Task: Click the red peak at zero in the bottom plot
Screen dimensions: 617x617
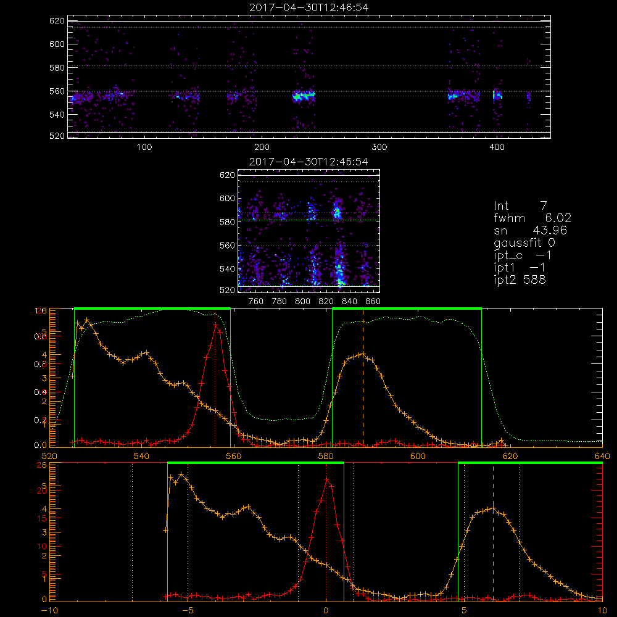Action: tap(326, 479)
